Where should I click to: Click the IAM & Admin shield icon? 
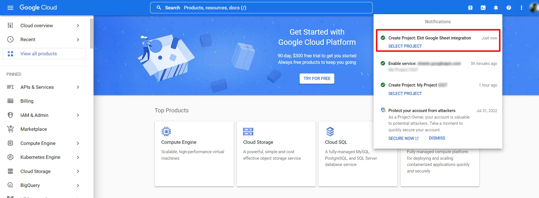[x=10, y=115]
